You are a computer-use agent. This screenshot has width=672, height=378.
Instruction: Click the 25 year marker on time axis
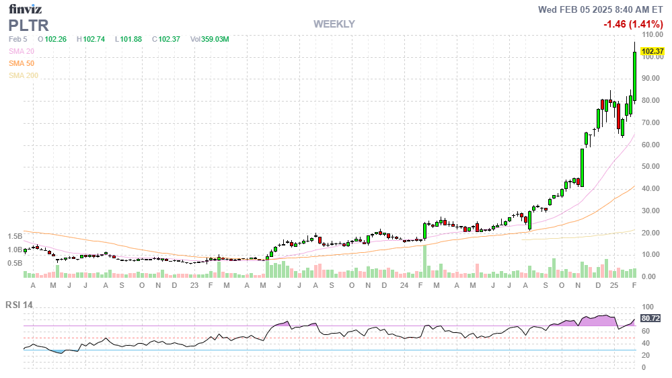pos(614,285)
